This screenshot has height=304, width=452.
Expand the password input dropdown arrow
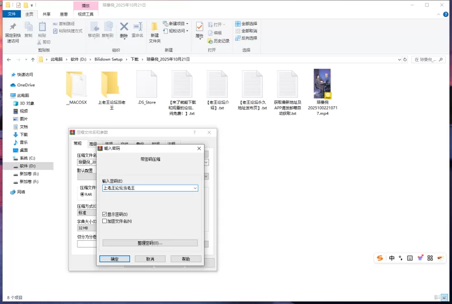pyautogui.click(x=195, y=188)
